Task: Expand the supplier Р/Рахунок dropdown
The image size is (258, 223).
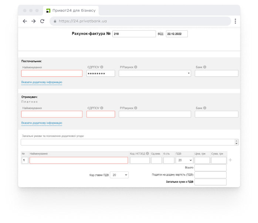Action: coord(155,73)
